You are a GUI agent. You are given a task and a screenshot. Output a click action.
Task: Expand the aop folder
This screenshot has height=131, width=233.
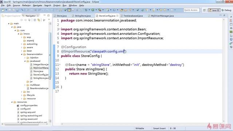(22, 37)
